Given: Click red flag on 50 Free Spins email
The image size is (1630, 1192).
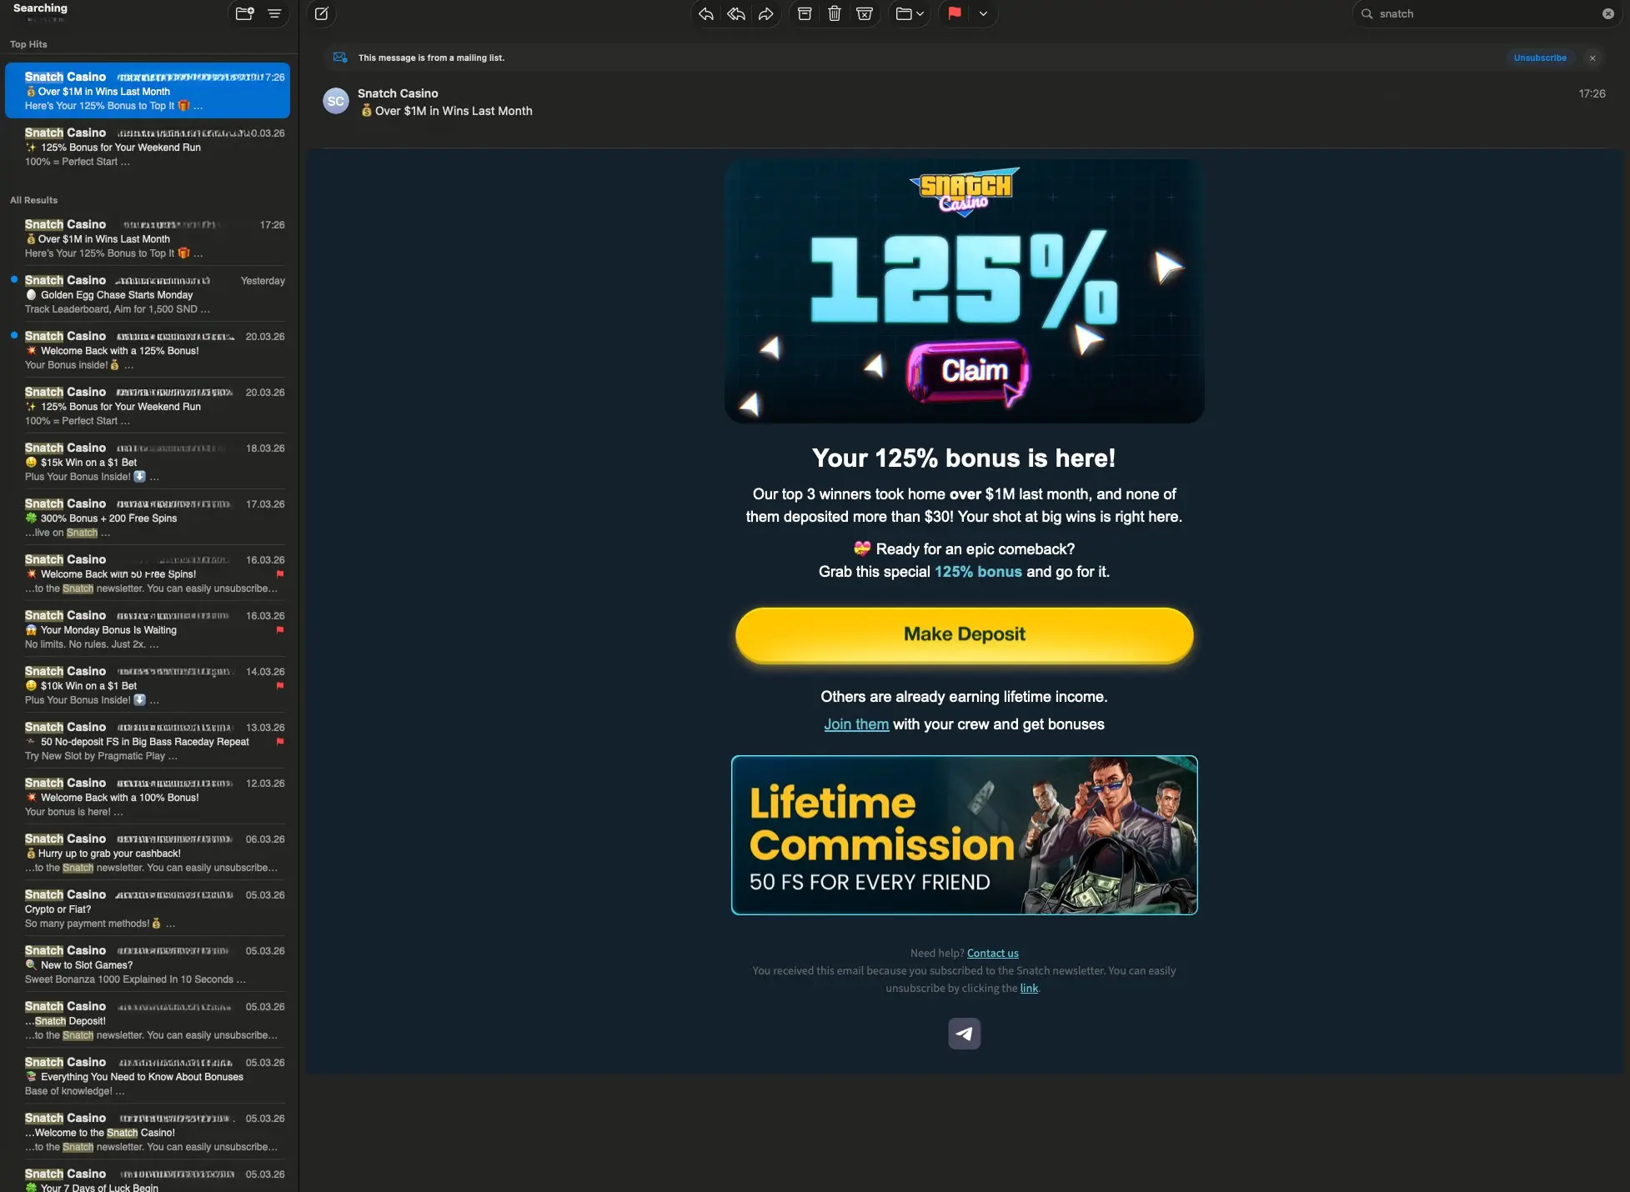Looking at the screenshot, I should [x=280, y=574].
